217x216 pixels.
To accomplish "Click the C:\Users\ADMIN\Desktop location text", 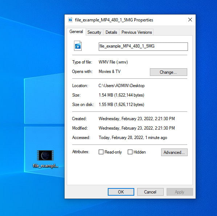I will (x=122, y=86).
